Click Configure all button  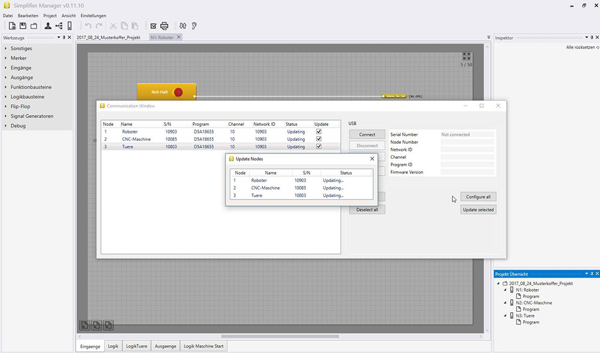(478, 197)
